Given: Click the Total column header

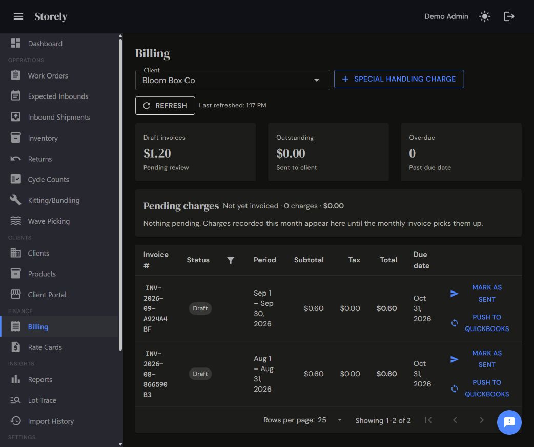Looking at the screenshot, I should (x=388, y=260).
